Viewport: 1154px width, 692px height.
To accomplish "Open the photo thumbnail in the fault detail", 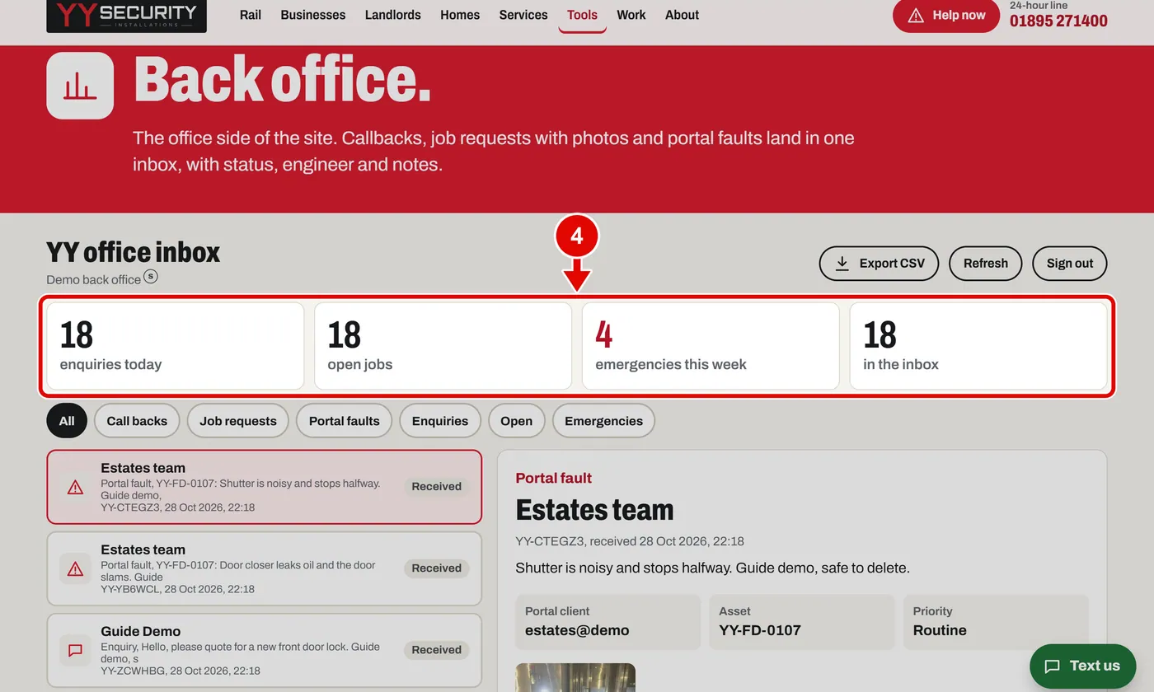I will pos(575,677).
